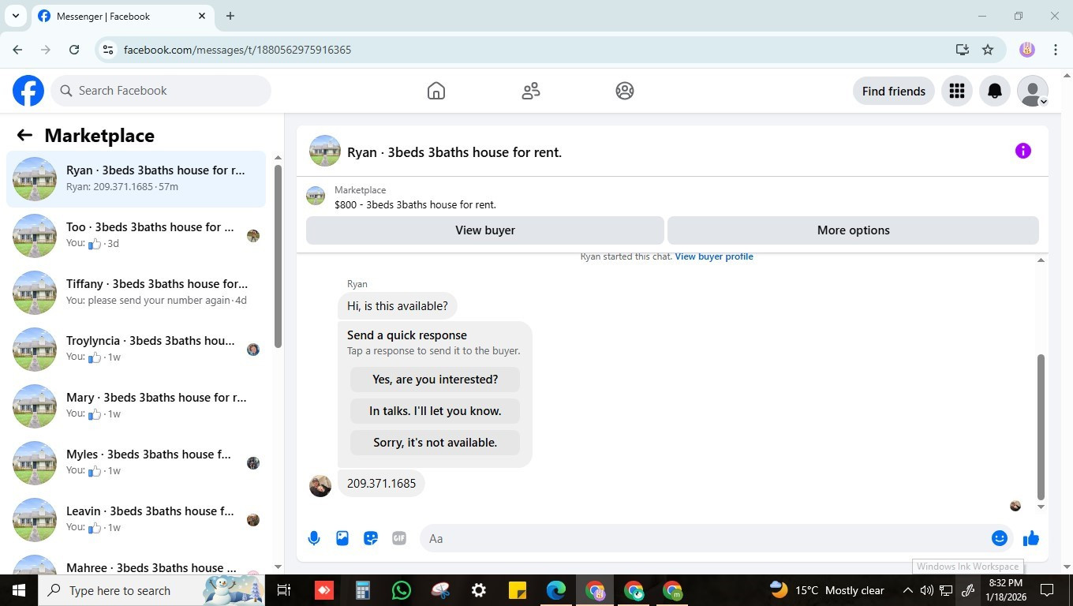
Task: Send 'Yes, are you interested?' quick response
Action: (x=436, y=380)
